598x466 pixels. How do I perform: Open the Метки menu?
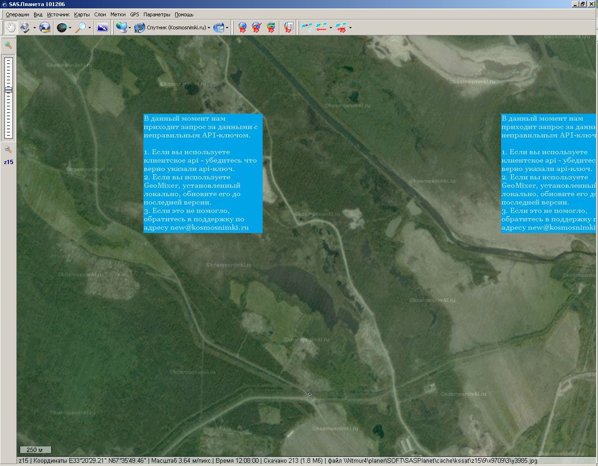[118, 14]
